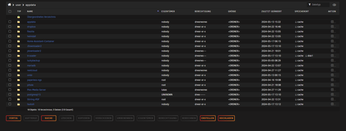Select the Plex-Media-Server checkbox
Image resolution: width=346 pixels, height=131 pixels.
[10, 90]
